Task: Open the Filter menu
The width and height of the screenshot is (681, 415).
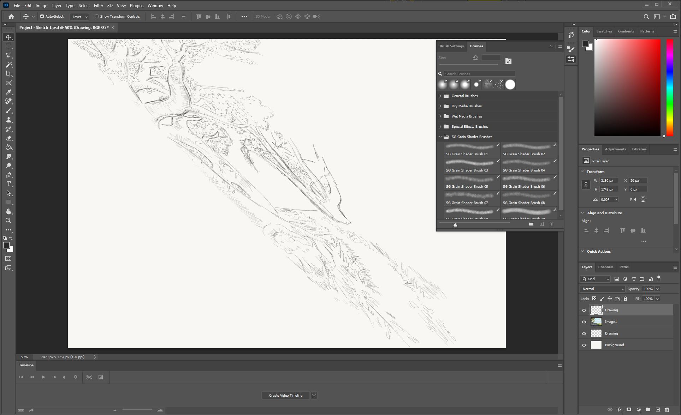Action: [98, 5]
